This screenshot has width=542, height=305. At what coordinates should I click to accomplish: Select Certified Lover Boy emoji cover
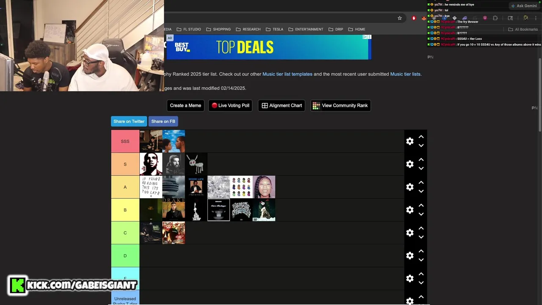click(x=241, y=187)
